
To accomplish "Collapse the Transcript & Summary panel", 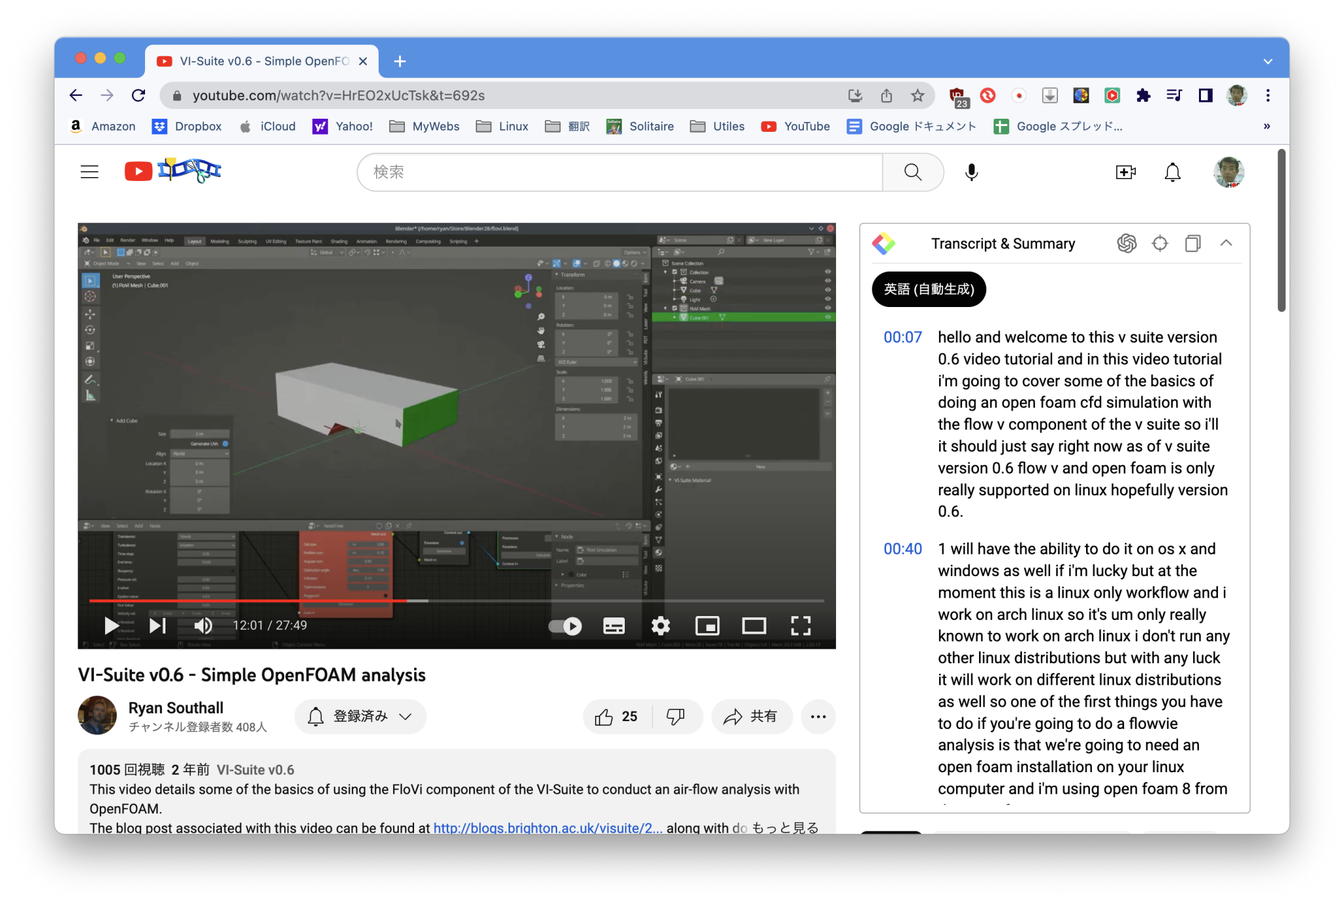I will tap(1227, 243).
